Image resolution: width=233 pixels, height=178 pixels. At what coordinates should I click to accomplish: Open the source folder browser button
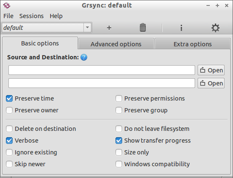click(x=211, y=70)
